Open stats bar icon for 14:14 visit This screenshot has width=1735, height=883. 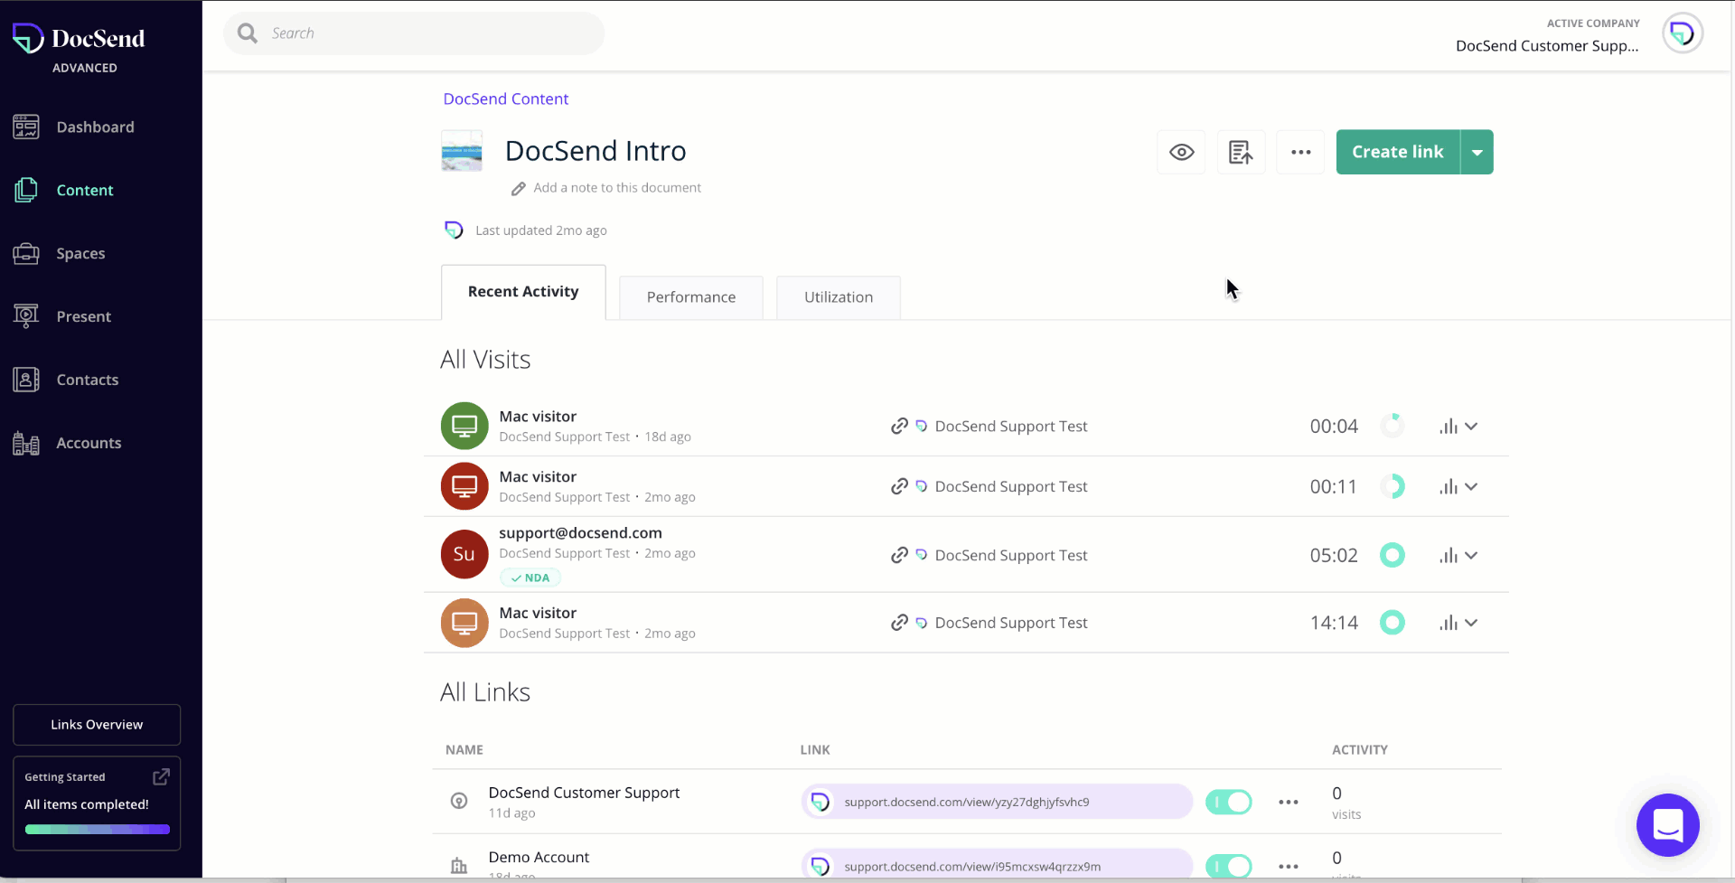click(1449, 623)
